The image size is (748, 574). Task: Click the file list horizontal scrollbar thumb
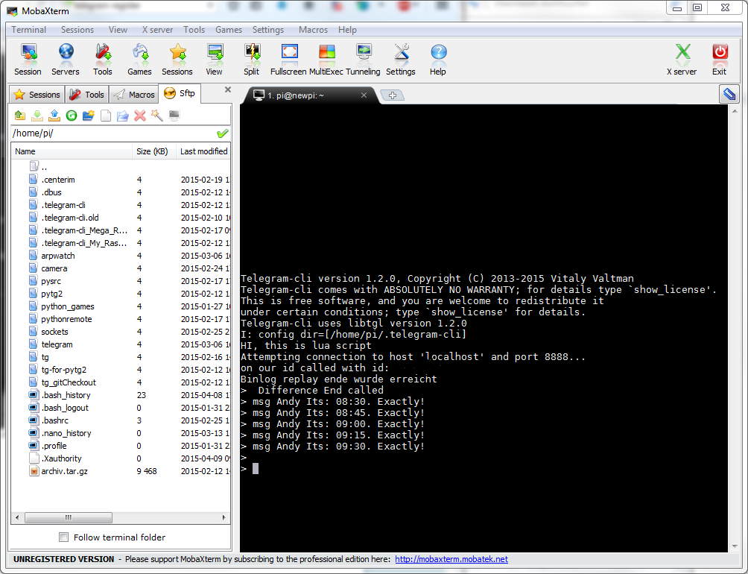point(69,517)
